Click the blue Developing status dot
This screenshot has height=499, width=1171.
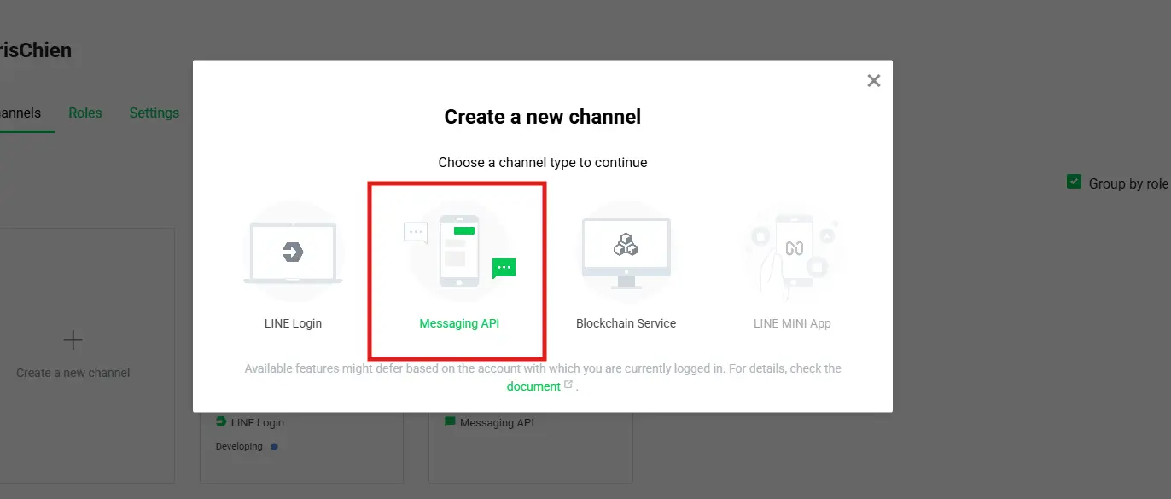(x=274, y=446)
